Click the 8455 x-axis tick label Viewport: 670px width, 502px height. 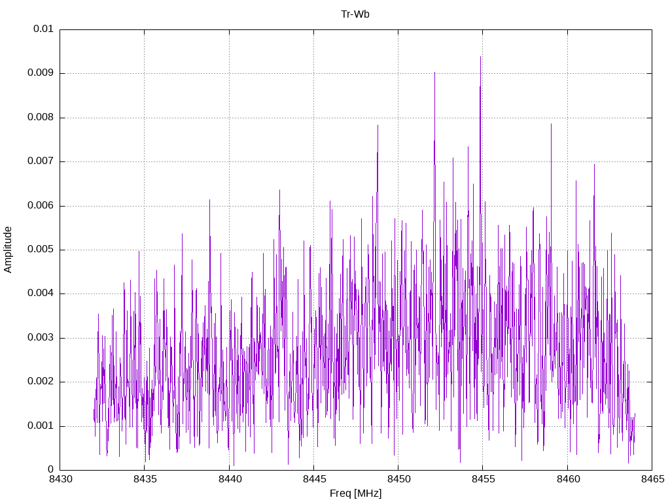[x=484, y=479]
